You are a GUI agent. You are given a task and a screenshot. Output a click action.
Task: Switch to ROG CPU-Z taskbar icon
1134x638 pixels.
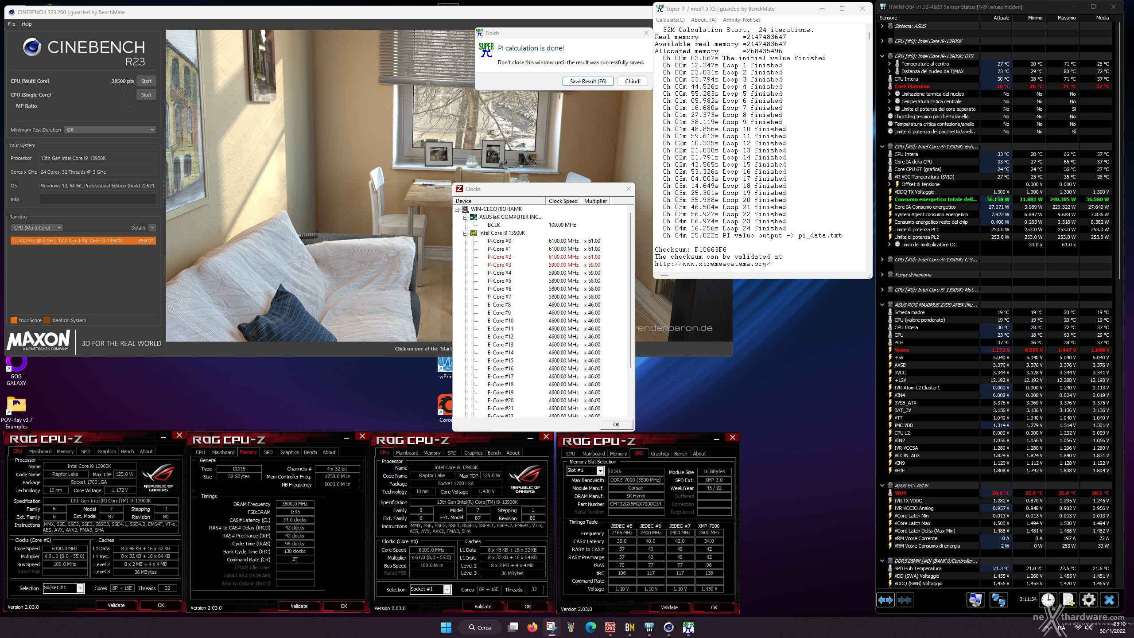pyautogui.click(x=610, y=627)
